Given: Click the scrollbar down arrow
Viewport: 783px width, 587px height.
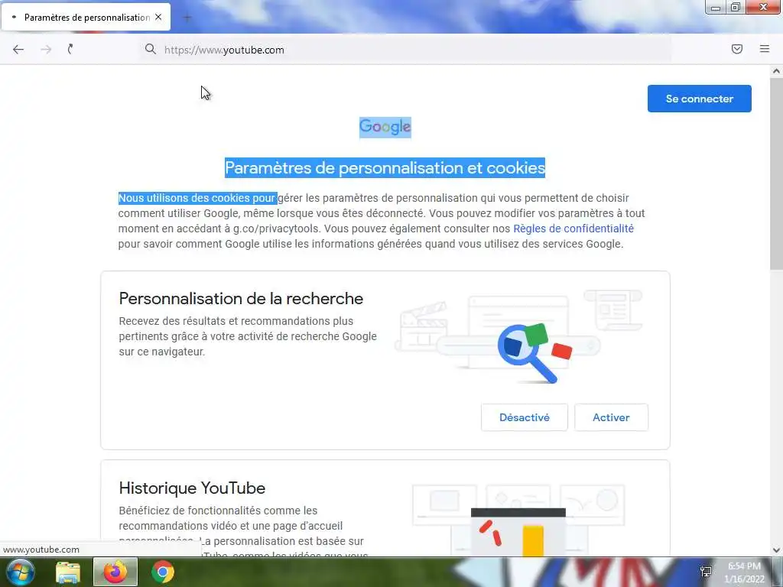Looking at the screenshot, I should click(776, 550).
